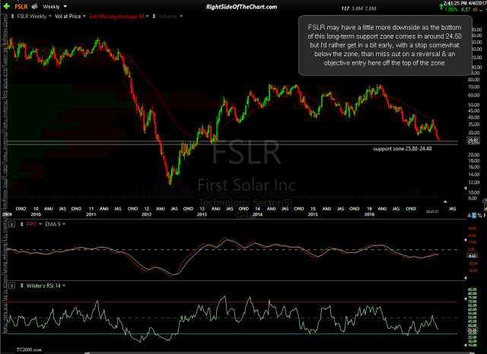This screenshot has width=487, height=354.
Task: Open the Exp Moving Average 40 menu
Action: click(119, 16)
